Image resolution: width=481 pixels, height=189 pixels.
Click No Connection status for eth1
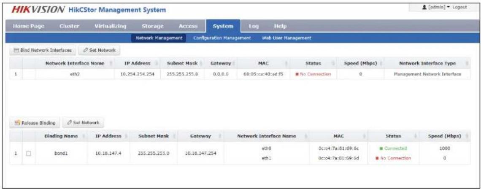click(x=393, y=158)
